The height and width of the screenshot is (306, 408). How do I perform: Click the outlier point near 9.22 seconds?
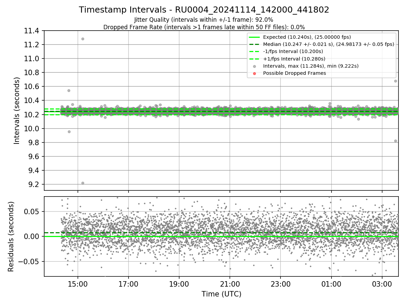(x=83, y=183)
